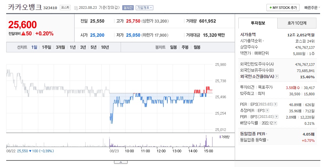Screen dimensions: 324x167
Task: Select the 3개월 line chart period
Action: pyautogui.click(x=60, y=47)
